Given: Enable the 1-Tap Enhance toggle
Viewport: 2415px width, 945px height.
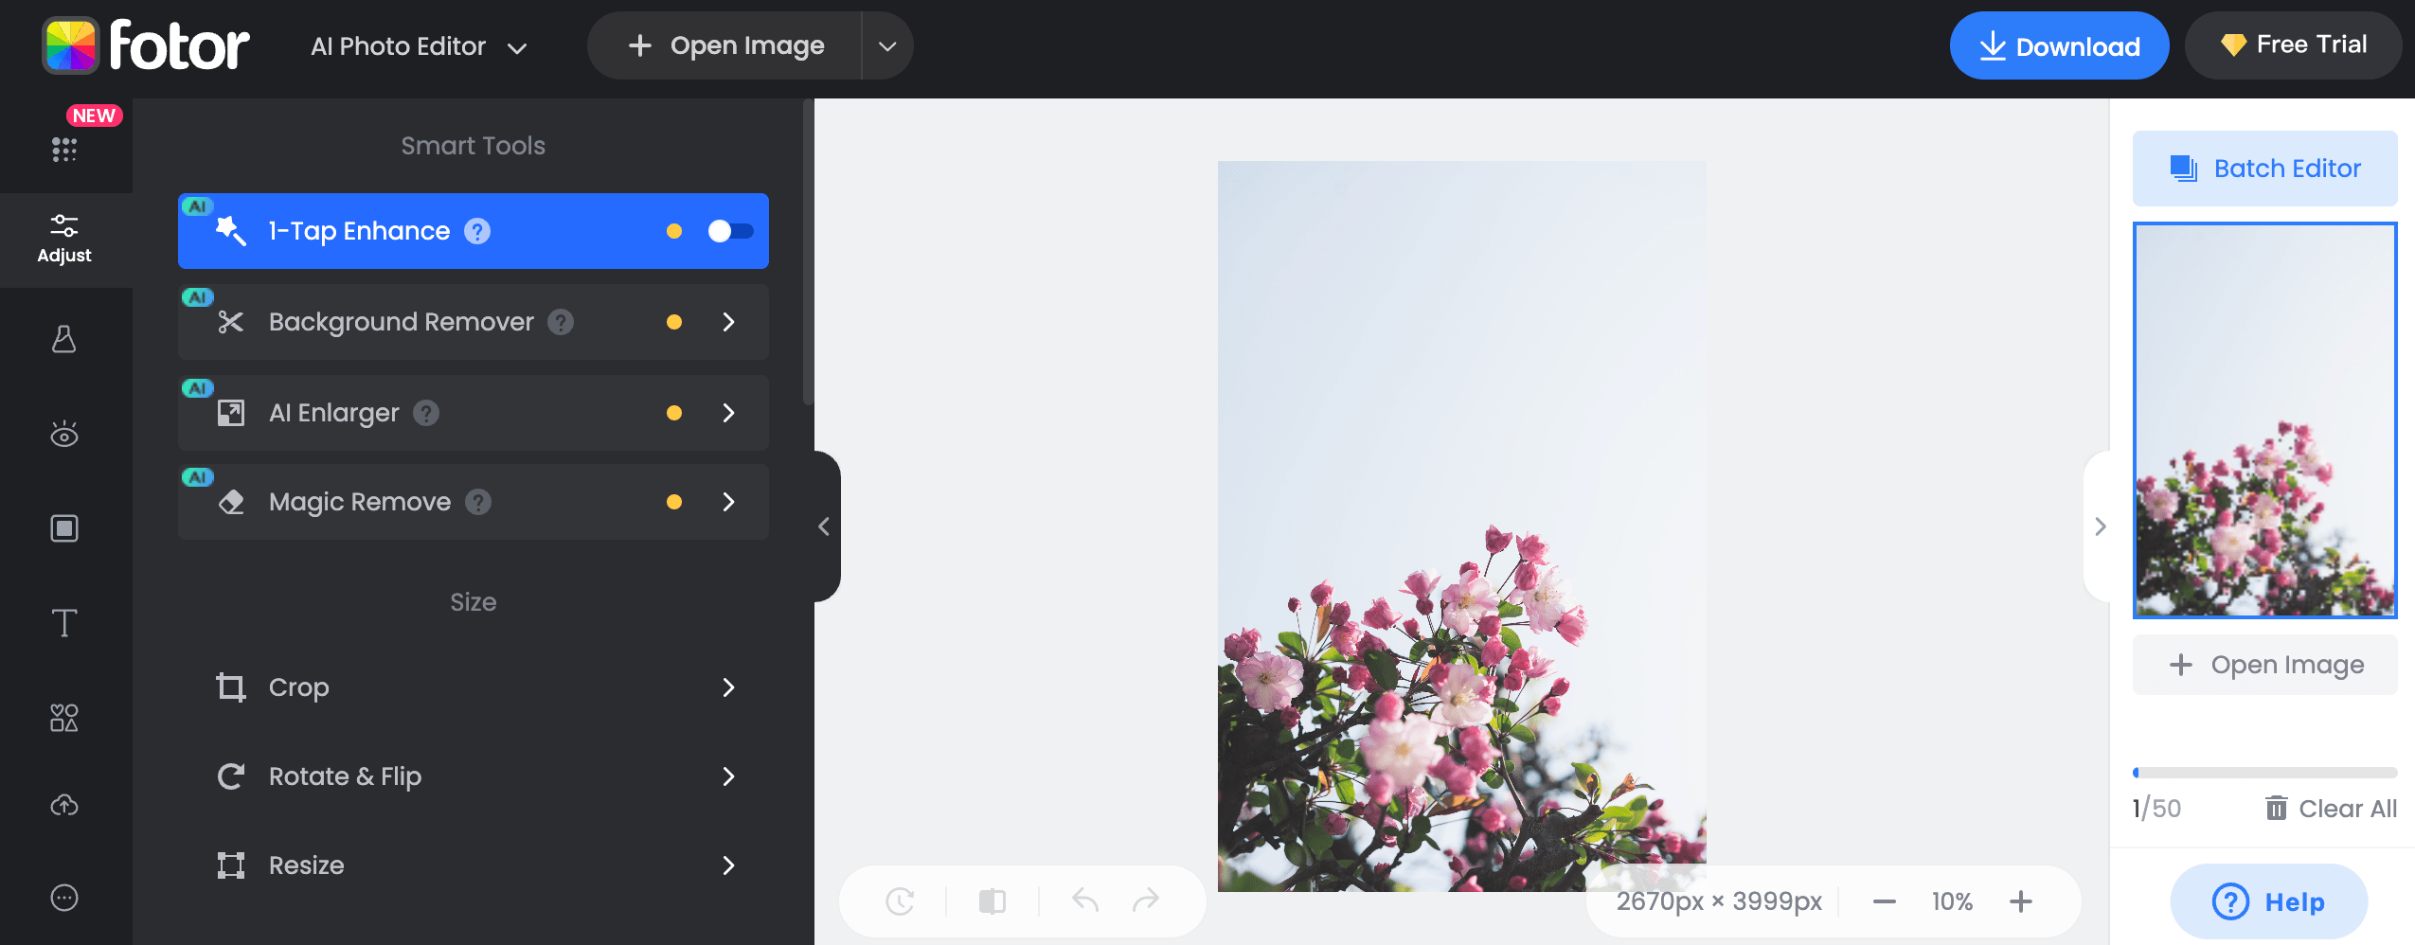Looking at the screenshot, I should pos(729,230).
